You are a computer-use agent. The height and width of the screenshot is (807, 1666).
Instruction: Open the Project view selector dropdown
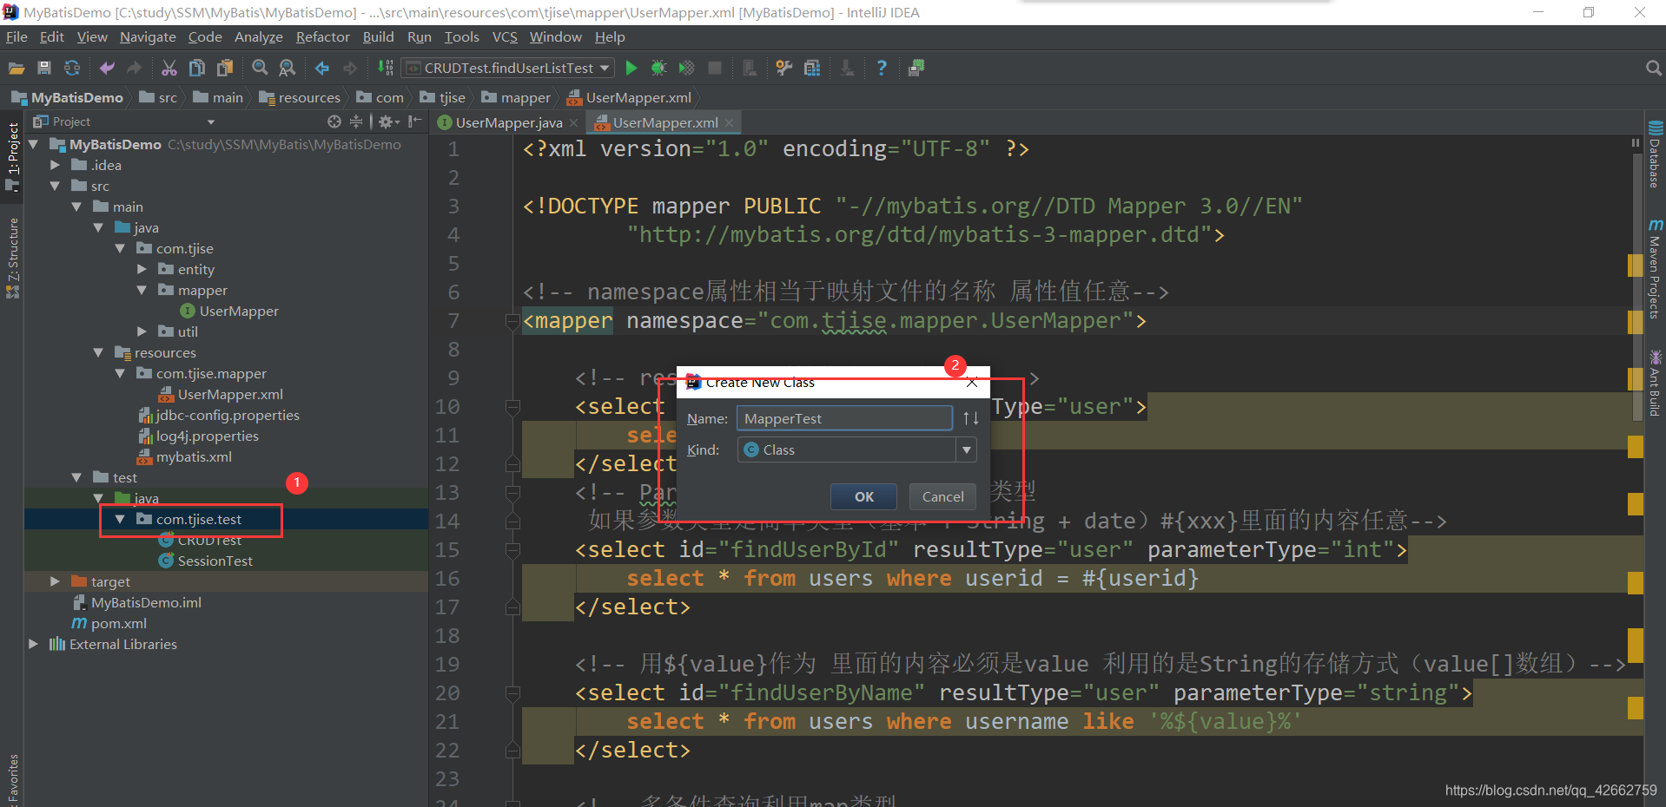(210, 122)
